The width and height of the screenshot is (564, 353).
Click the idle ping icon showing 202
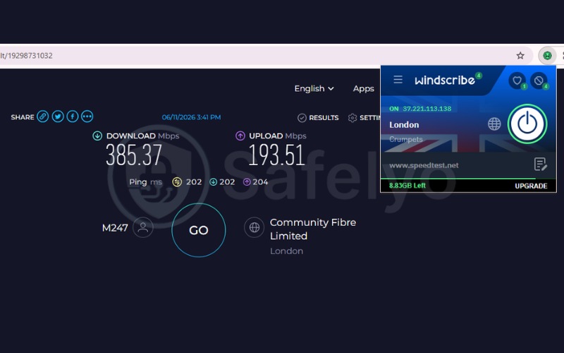(177, 182)
